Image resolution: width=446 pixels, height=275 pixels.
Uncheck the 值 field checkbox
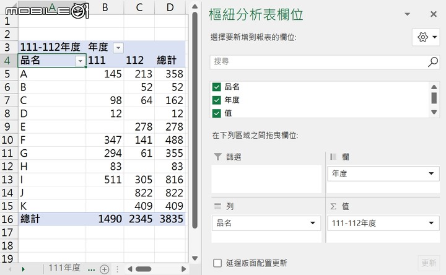(x=216, y=113)
